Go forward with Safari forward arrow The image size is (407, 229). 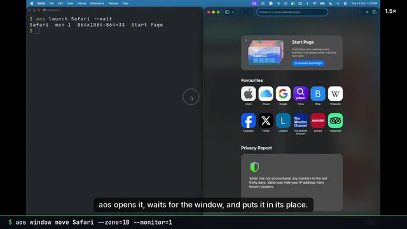249,12
